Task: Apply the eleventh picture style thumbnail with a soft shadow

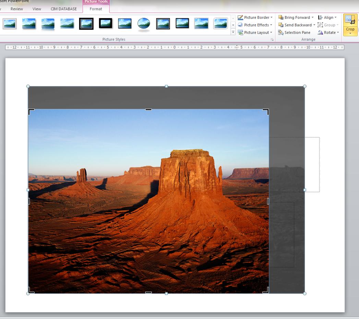Action: point(201,24)
